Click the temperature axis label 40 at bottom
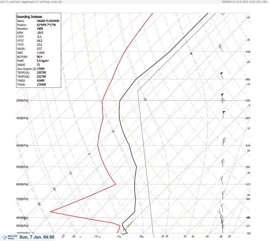The height and width of the screenshot is (241, 269). [x=207, y=236]
